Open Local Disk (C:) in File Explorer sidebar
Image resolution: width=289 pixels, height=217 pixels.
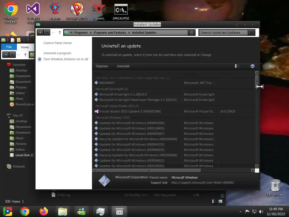pyautogui.click(x=22, y=155)
